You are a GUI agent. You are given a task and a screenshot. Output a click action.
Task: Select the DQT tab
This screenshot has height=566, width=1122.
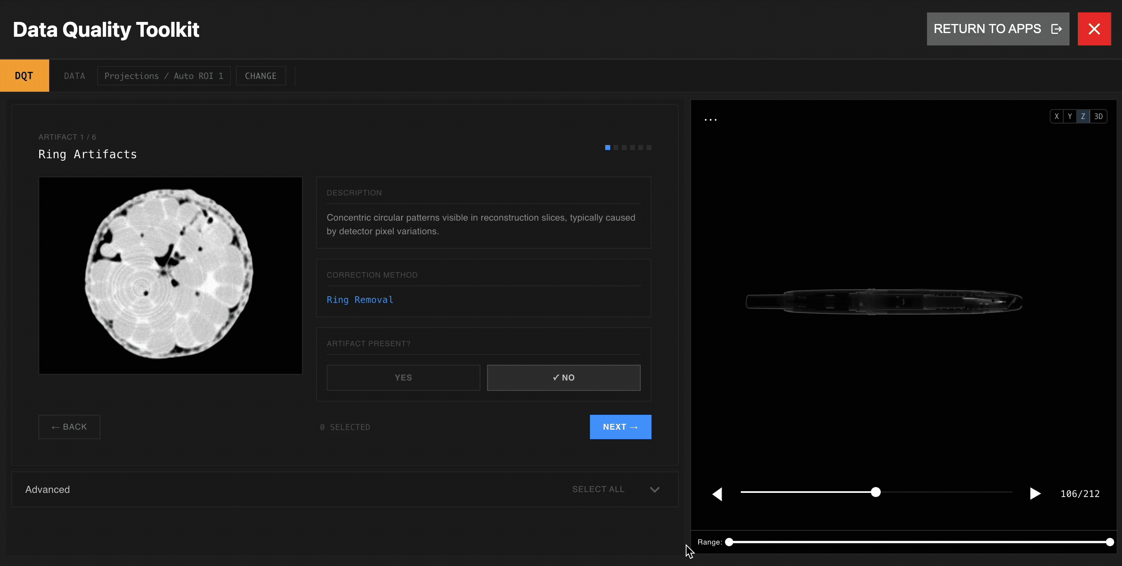[24, 75]
